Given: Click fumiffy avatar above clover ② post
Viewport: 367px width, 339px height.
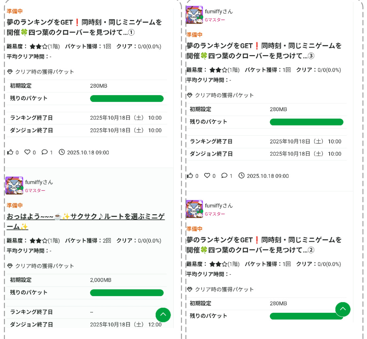Looking at the screenshot, I should point(194,209).
